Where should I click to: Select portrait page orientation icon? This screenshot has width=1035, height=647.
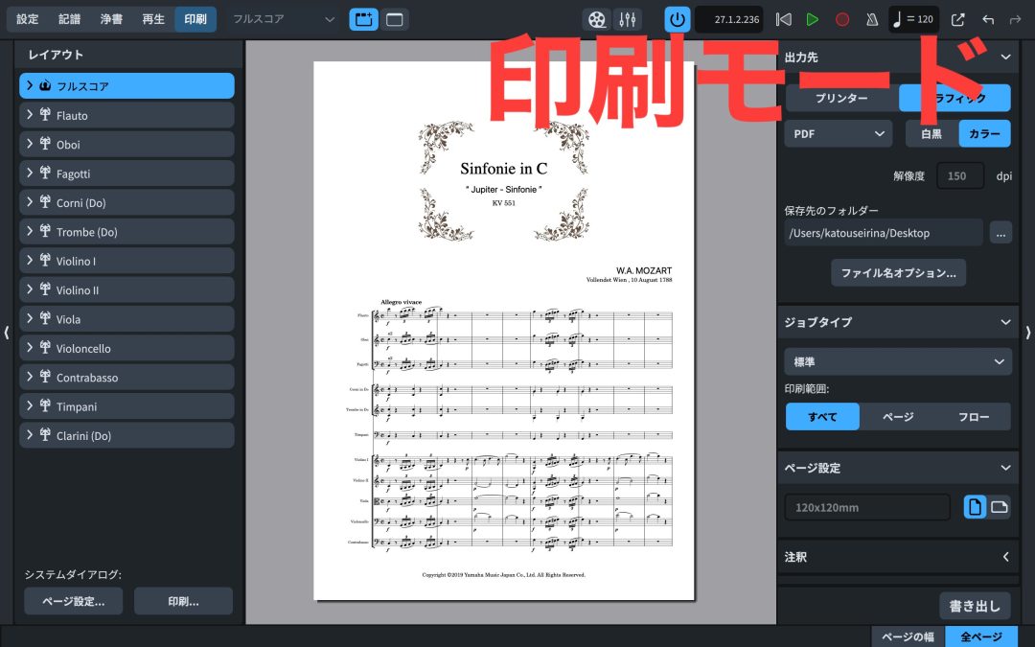click(975, 507)
